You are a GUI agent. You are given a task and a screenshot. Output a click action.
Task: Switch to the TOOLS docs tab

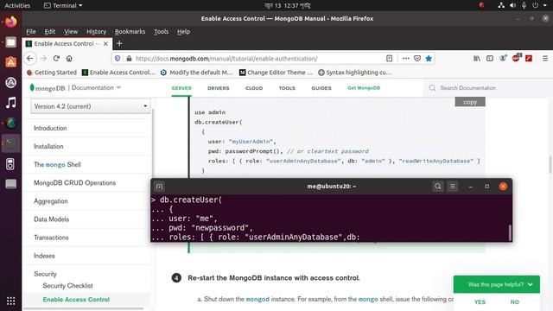287,88
